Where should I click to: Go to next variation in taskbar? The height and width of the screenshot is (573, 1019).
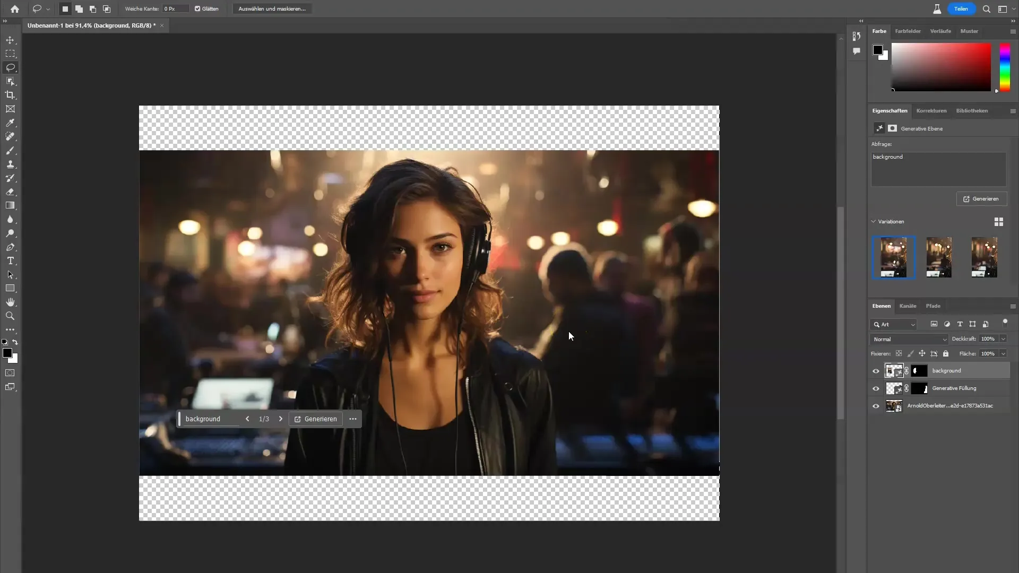pyautogui.click(x=281, y=419)
